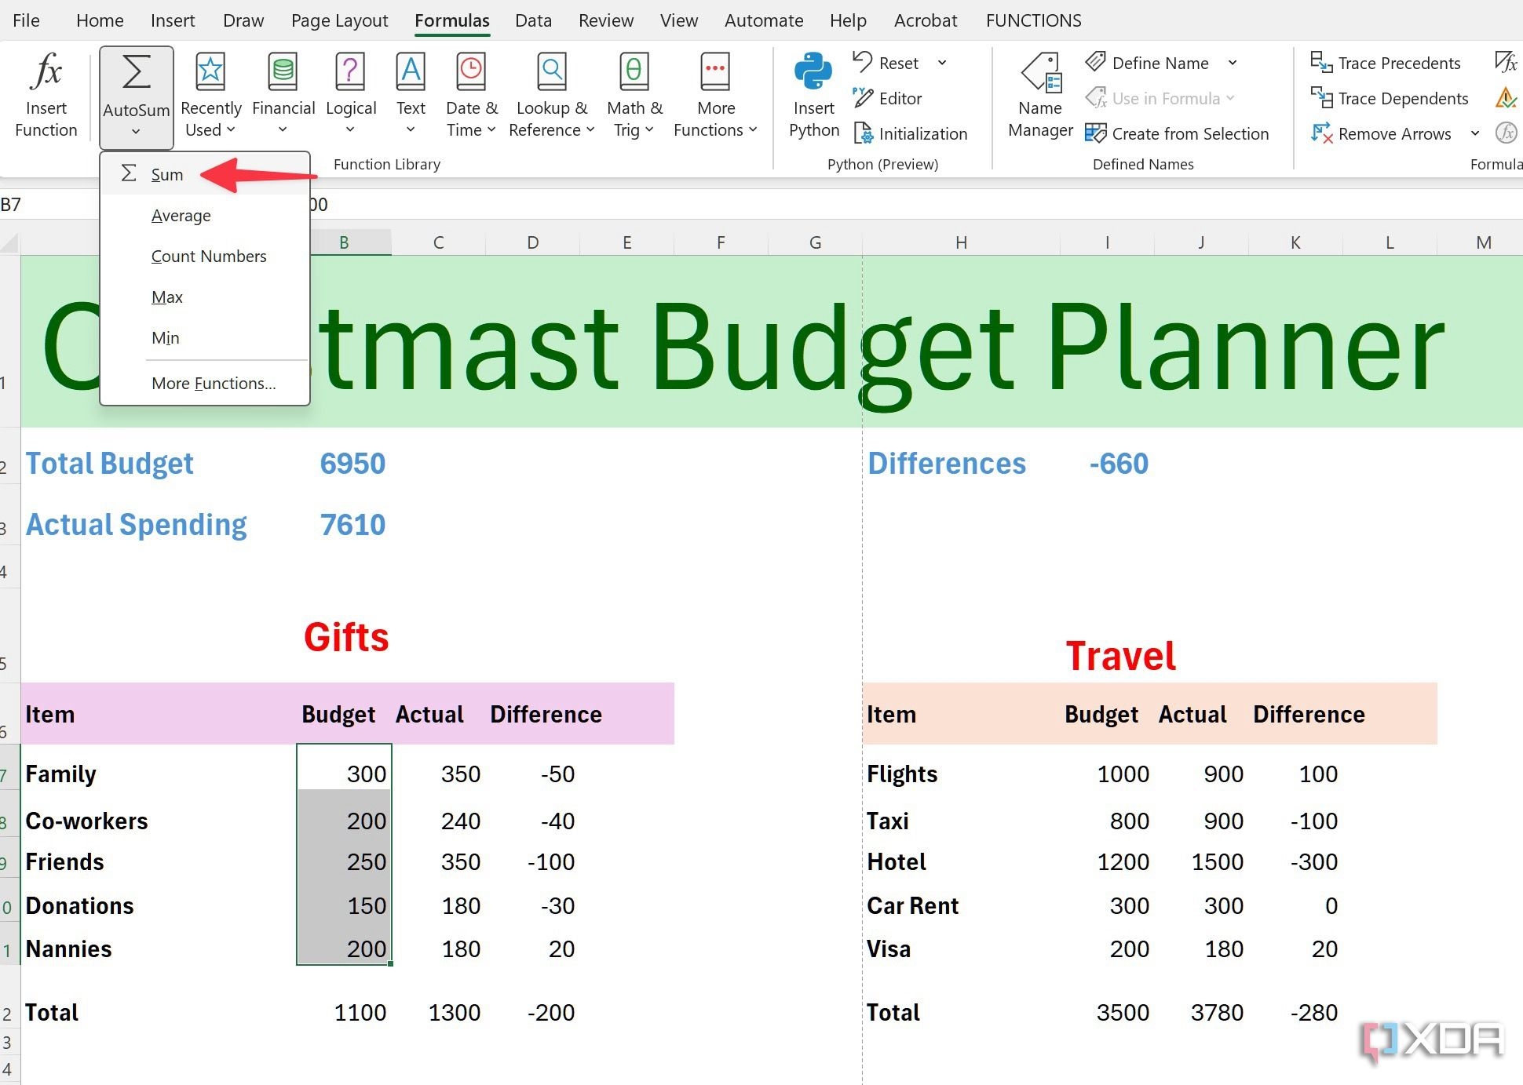Open the Financial functions library
The height and width of the screenshot is (1085, 1523).
point(283,94)
